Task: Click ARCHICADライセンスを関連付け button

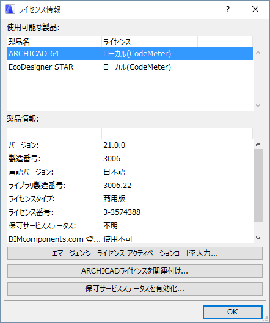Action: [135, 271]
